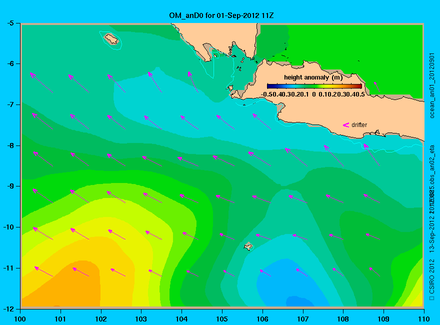The image size is (440, 325).
Task: Click the height anomaly colorbar
Action: coord(314,86)
